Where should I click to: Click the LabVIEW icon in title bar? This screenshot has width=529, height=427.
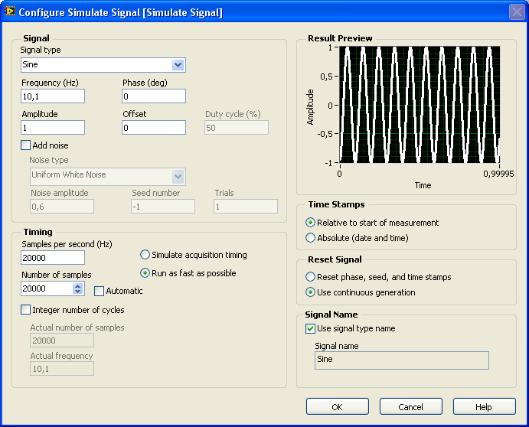[x=10, y=11]
